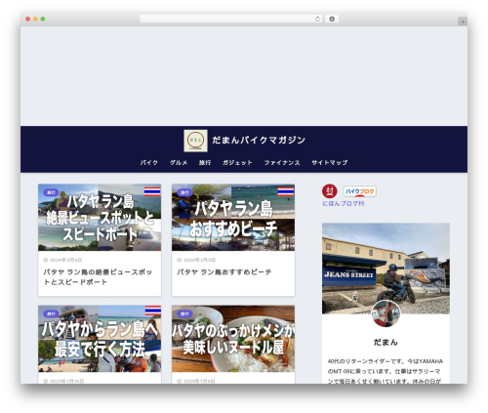Click the browser reload icon

[317, 20]
